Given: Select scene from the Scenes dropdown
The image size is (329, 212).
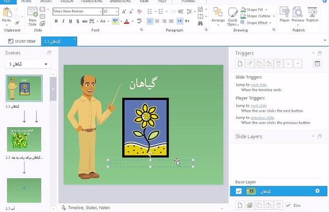Looking at the screenshot, I should point(28,64).
